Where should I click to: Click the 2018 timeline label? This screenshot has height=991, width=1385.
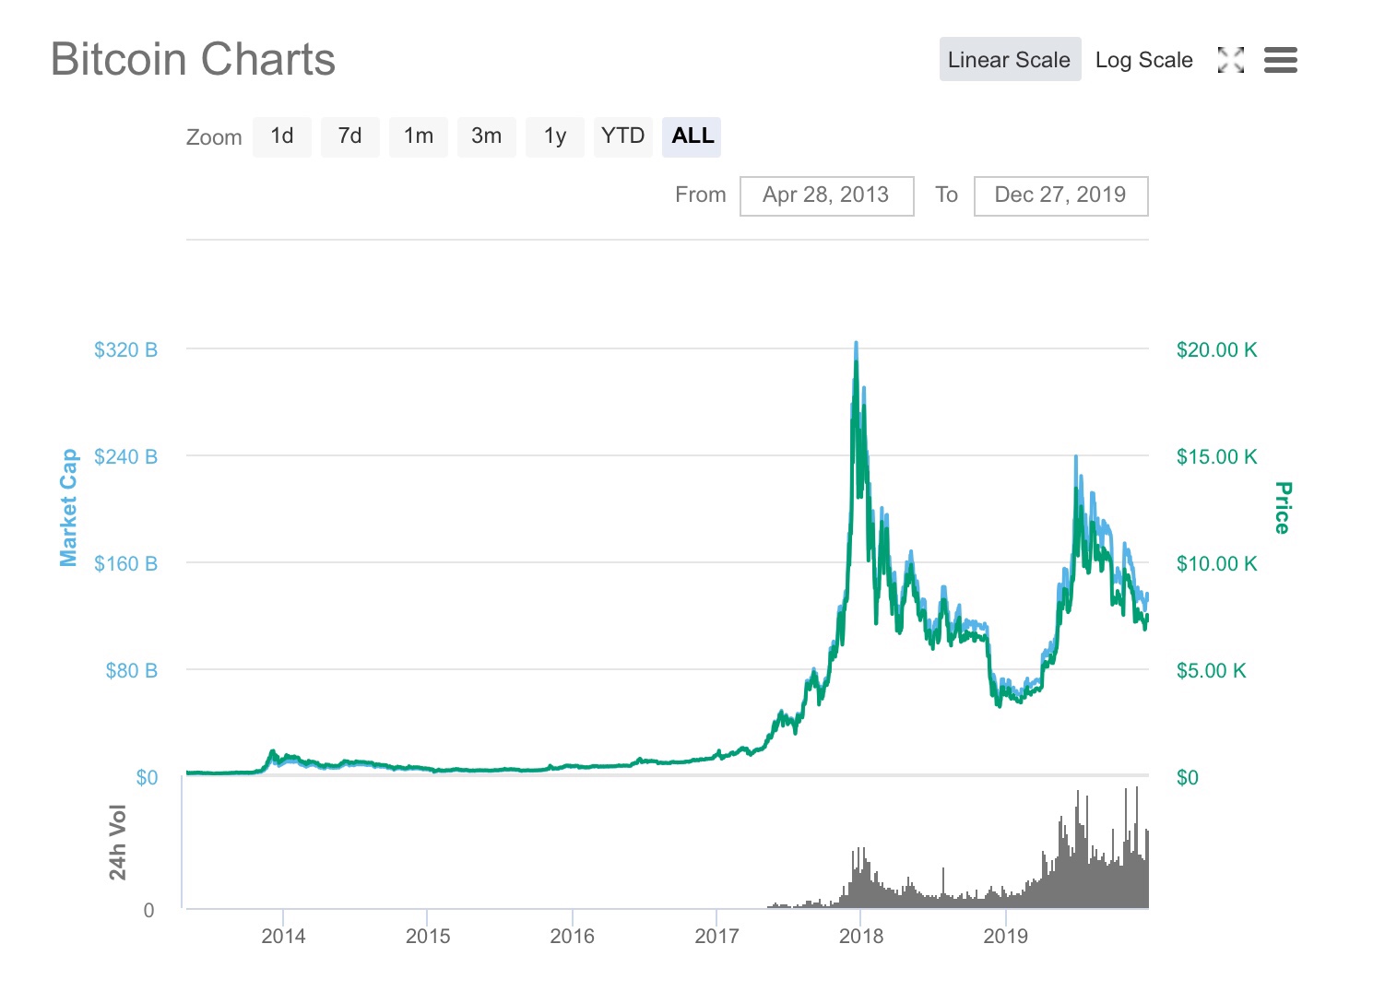(861, 937)
